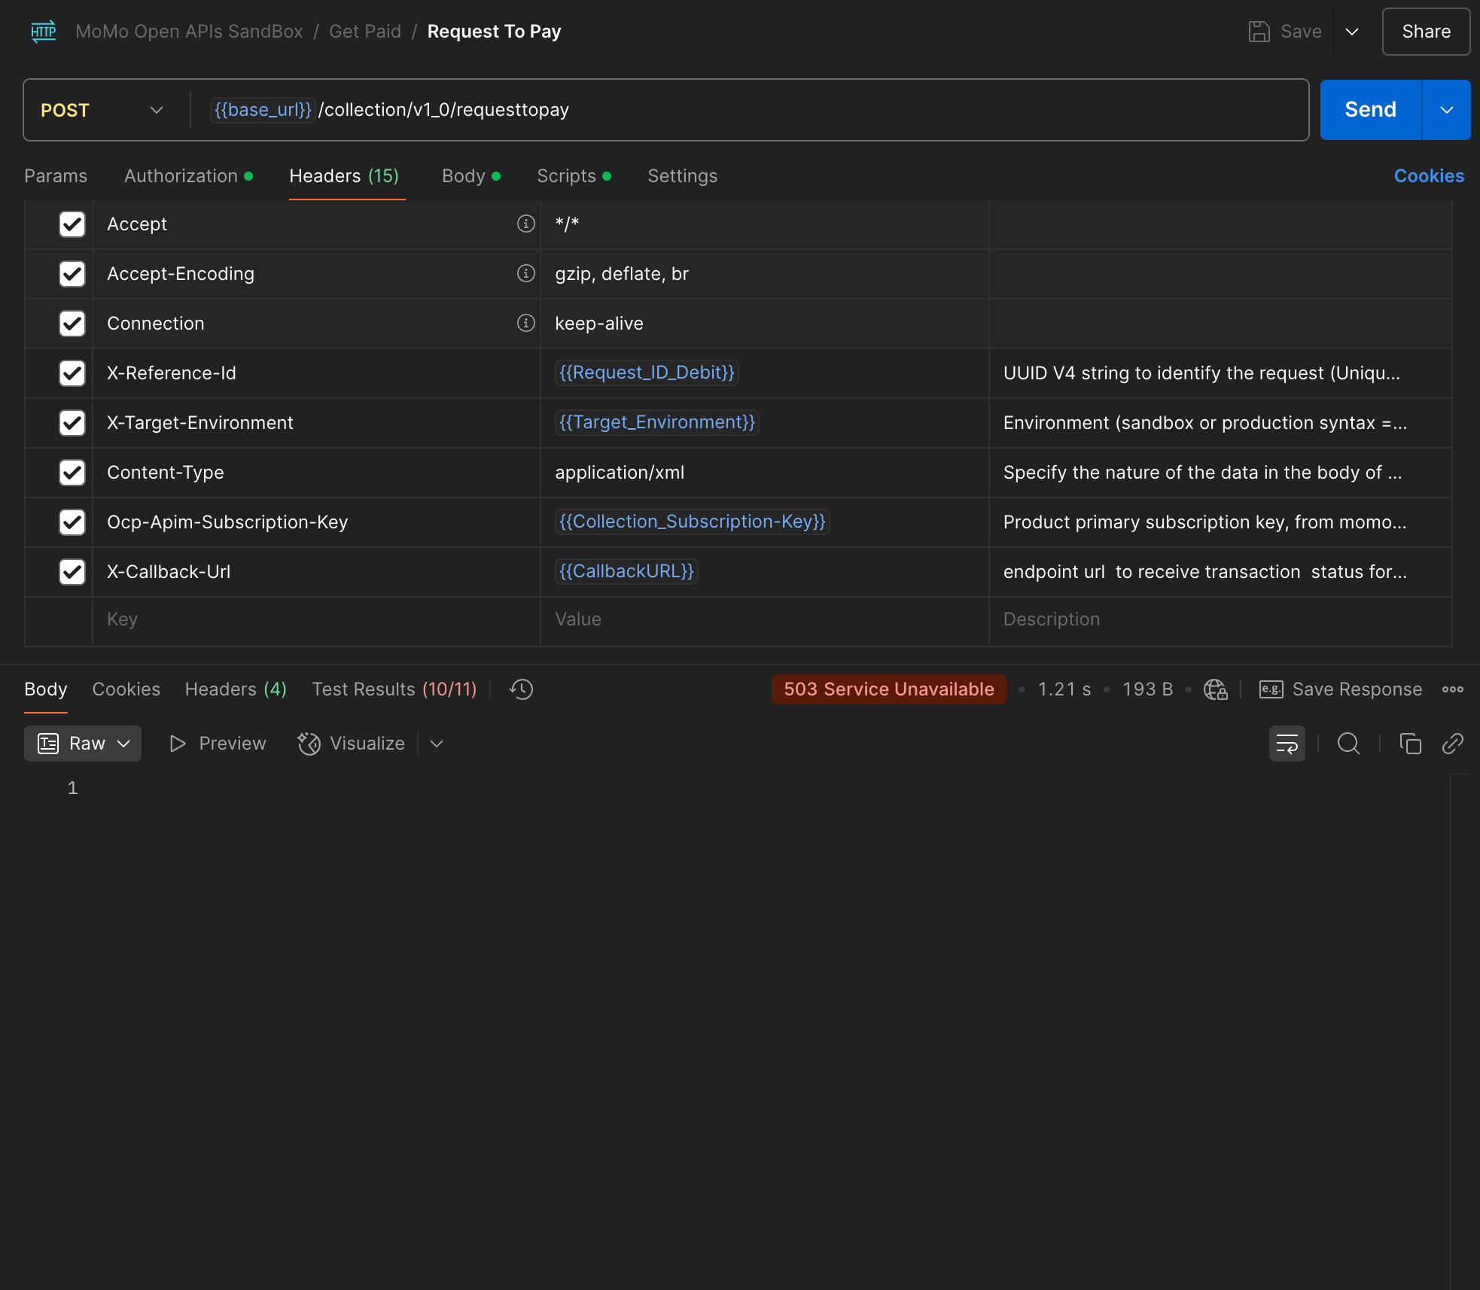Screen dimensions: 1480x1290
Task: Click the empty Description field
Action: tap(1220, 619)
